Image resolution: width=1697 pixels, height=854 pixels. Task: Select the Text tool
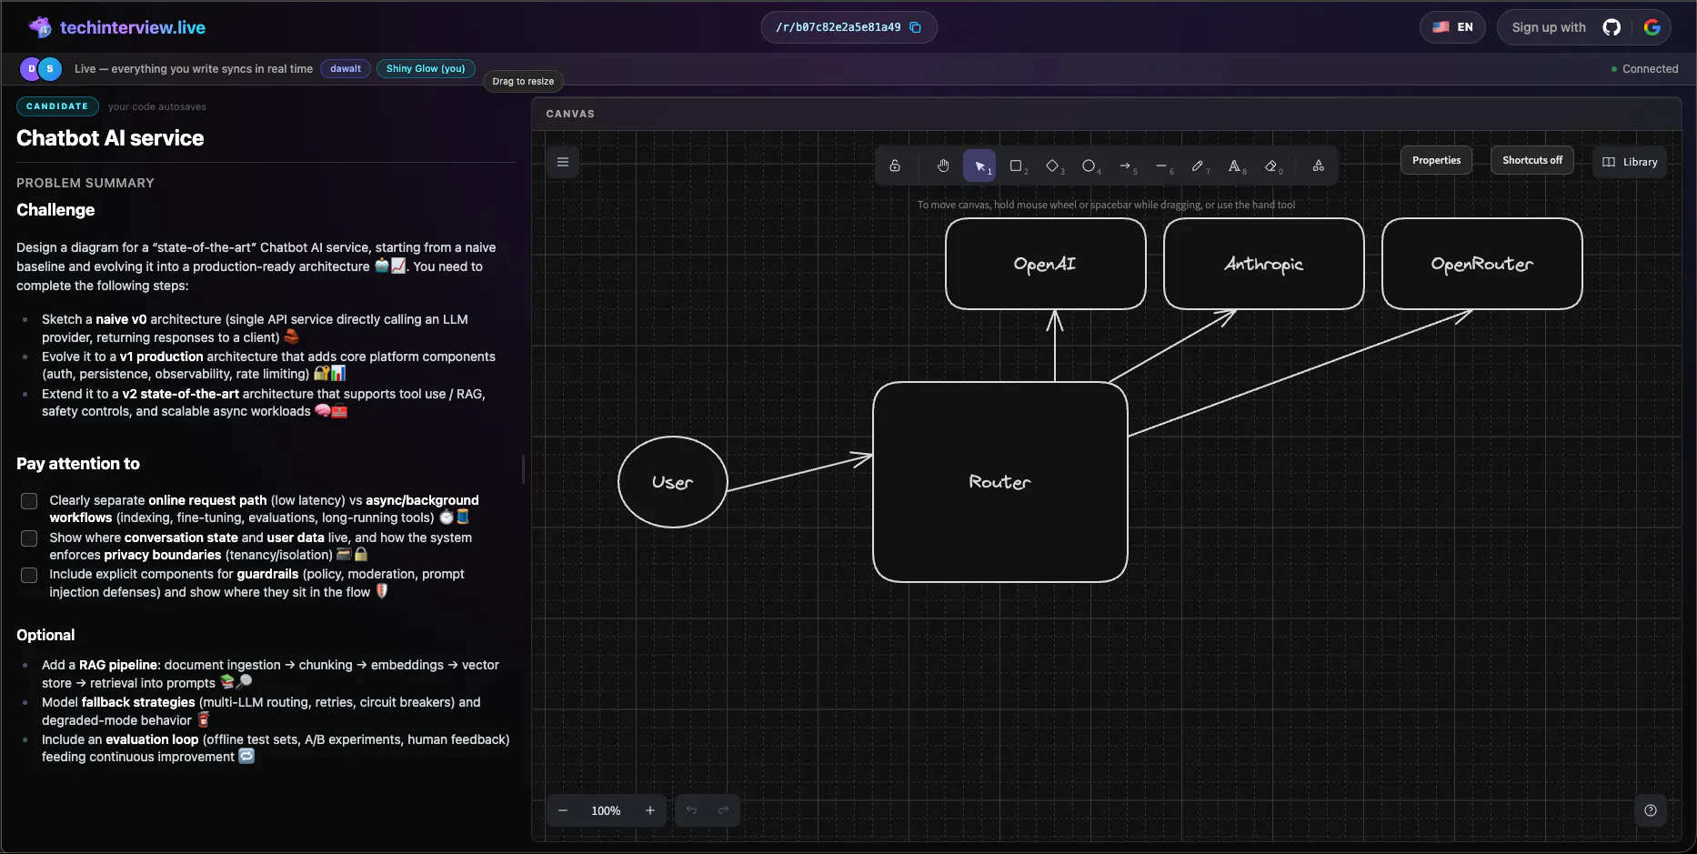[x=1234, y=166]
